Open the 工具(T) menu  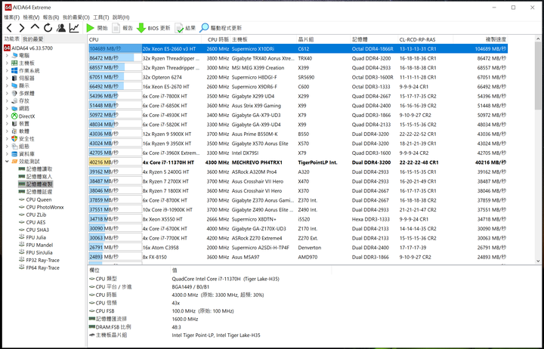point(101,17)
